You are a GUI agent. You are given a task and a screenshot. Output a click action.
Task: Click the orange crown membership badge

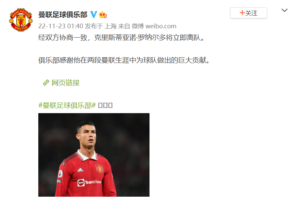[103, 14]
